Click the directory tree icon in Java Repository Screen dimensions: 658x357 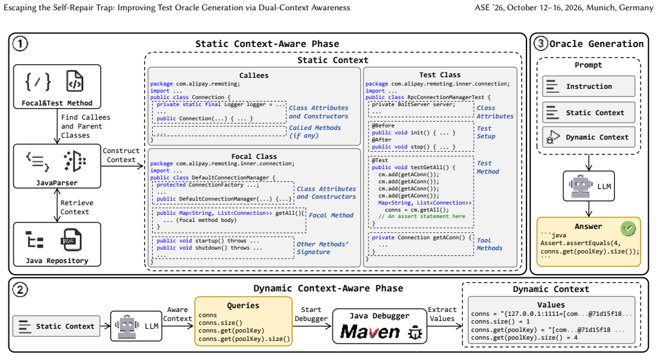coord(34,240)
